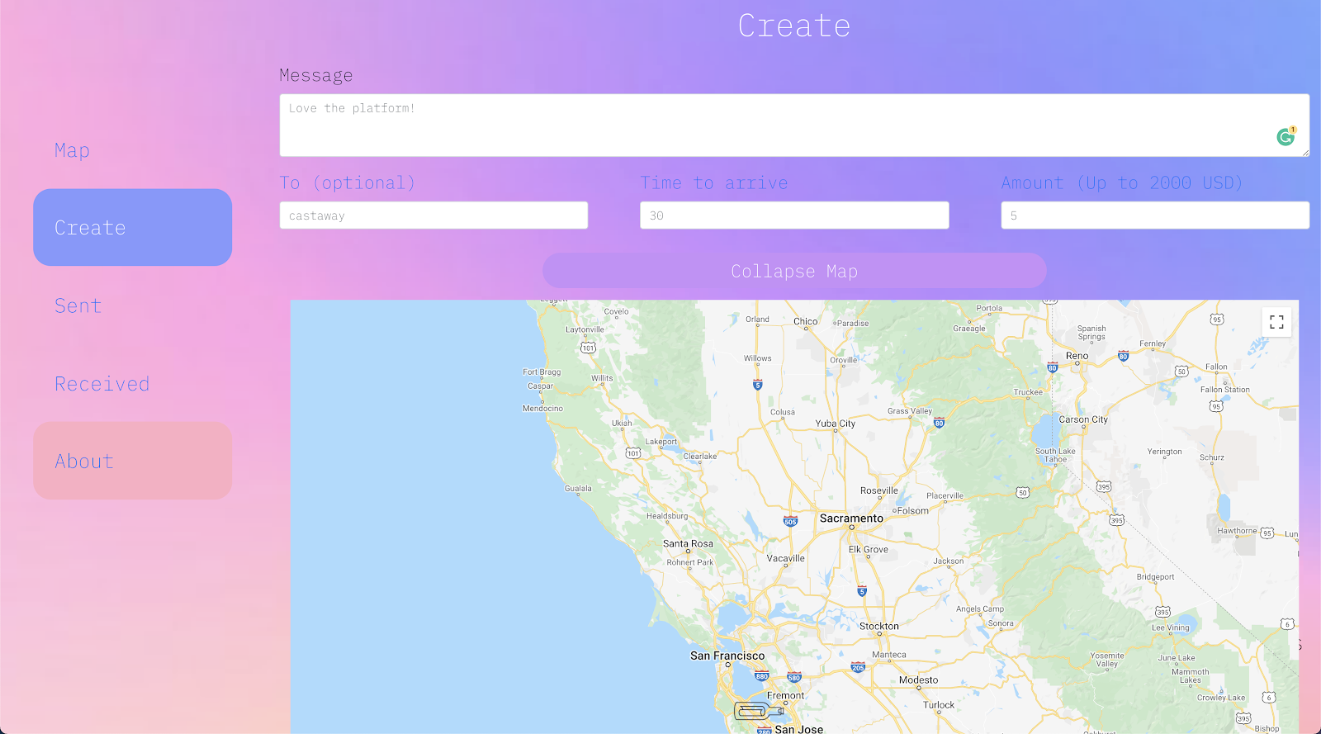
Task: Click Carson City label on map
Action: (x=1083, y=419)
